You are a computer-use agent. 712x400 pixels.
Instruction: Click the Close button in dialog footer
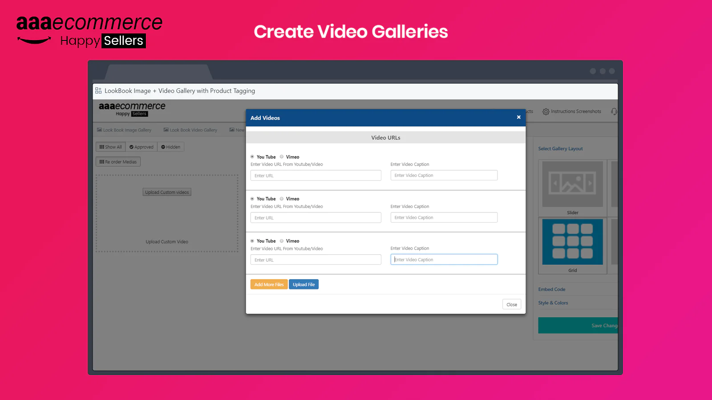[x=511, y=304]
